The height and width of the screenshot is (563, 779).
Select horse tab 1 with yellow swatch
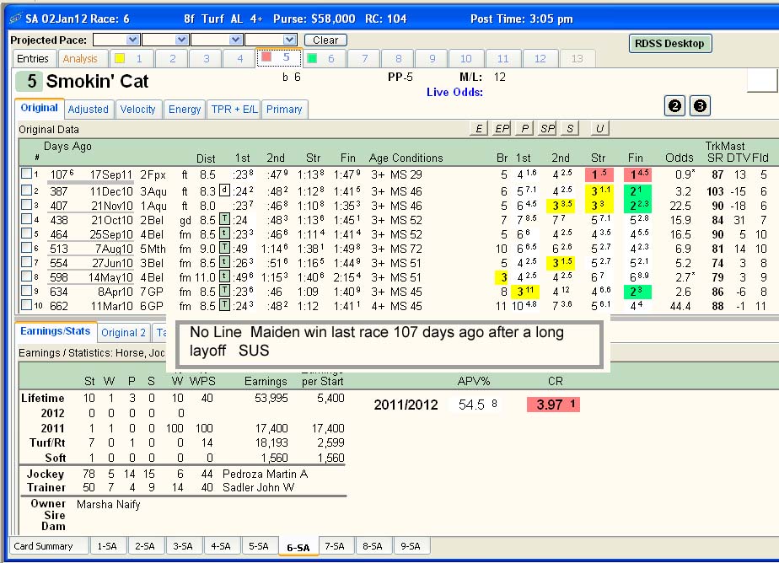pyautogui.click(x=132, y=59)
